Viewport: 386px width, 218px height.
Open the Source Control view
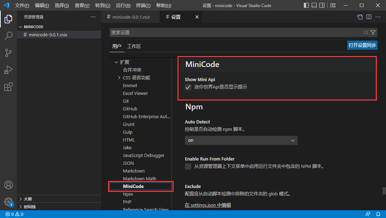tap(8, 53)
